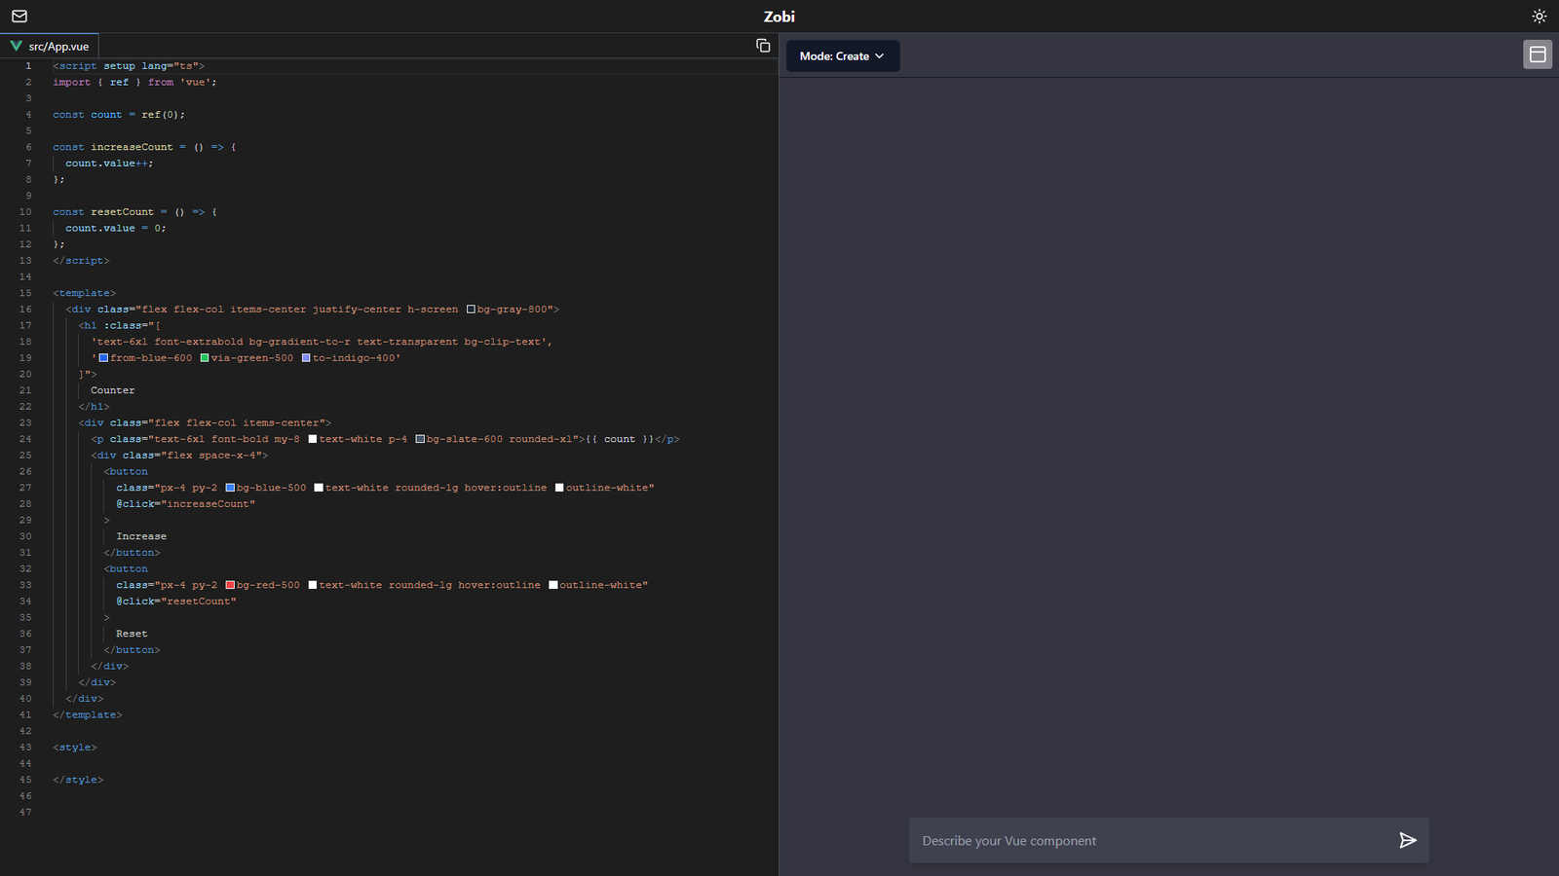Click line number 47 in the gutter
Image resolution: width=1559 pixels, height=876 pixels.
point(25,812)
